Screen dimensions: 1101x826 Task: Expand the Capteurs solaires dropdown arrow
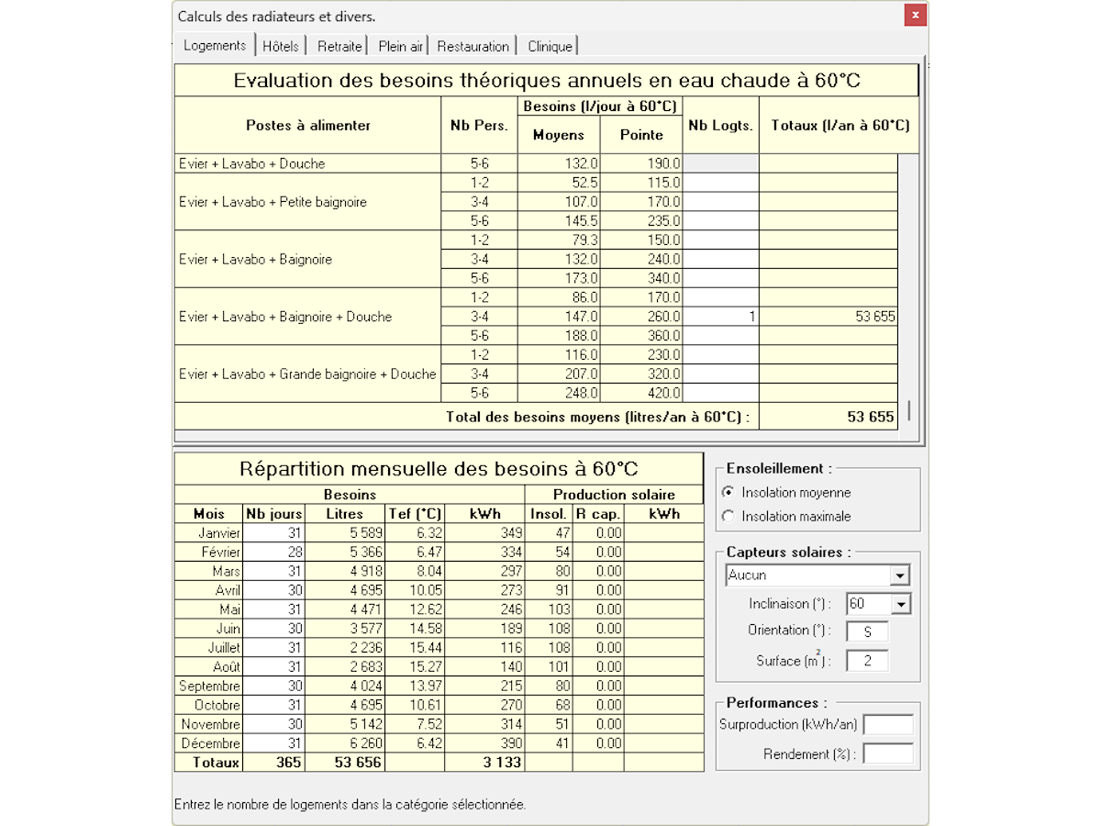tap(900, 576)
